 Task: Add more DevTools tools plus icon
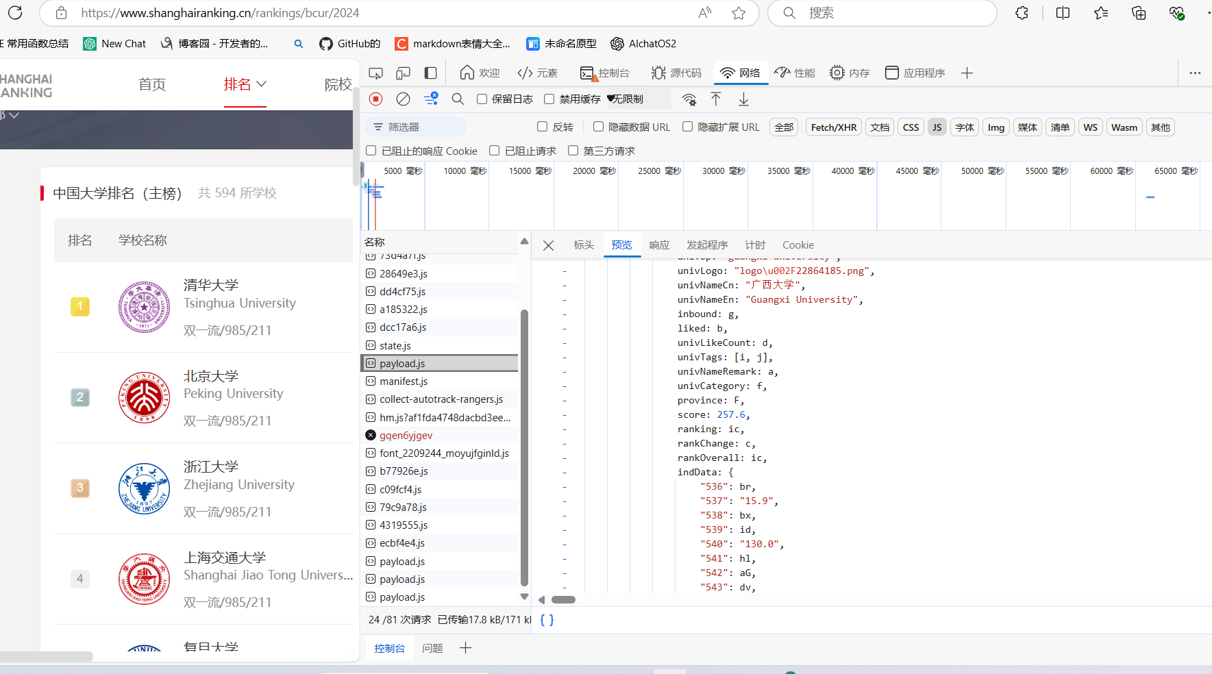pos(967,73)
